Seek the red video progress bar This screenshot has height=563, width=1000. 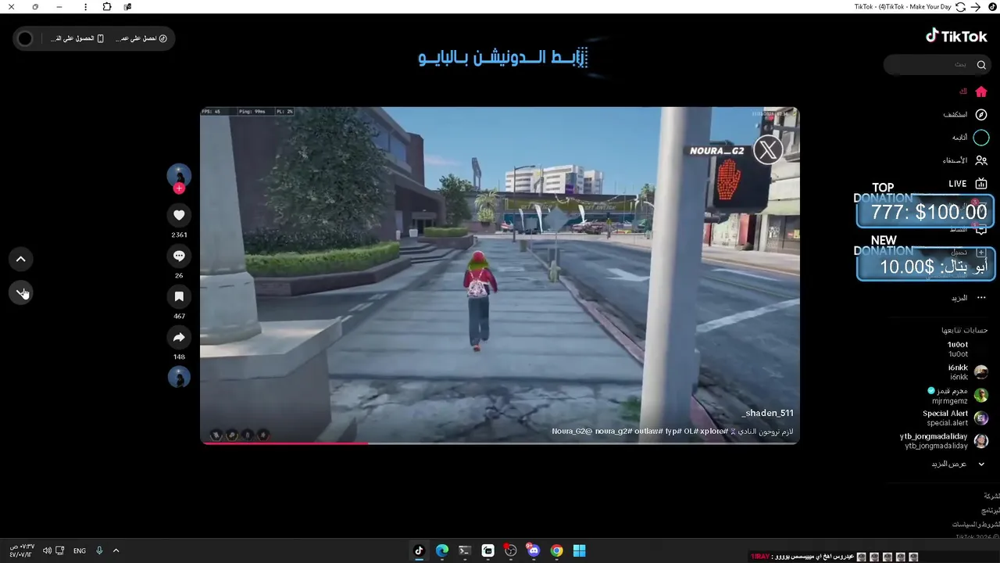(x=500, y=443)
